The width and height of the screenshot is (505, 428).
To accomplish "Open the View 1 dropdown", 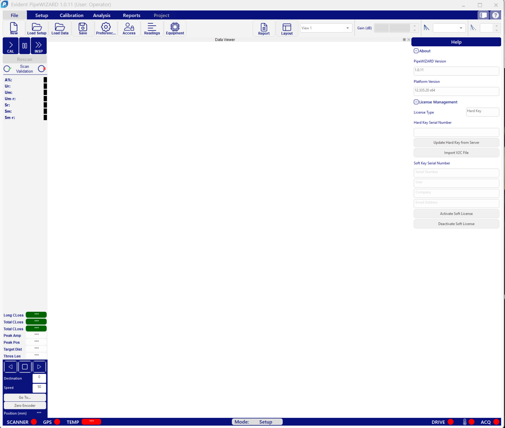I will click(x=326, y=28).
